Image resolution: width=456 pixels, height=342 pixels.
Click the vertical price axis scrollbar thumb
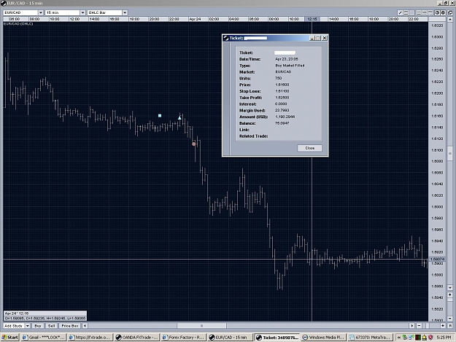point(450,153)
